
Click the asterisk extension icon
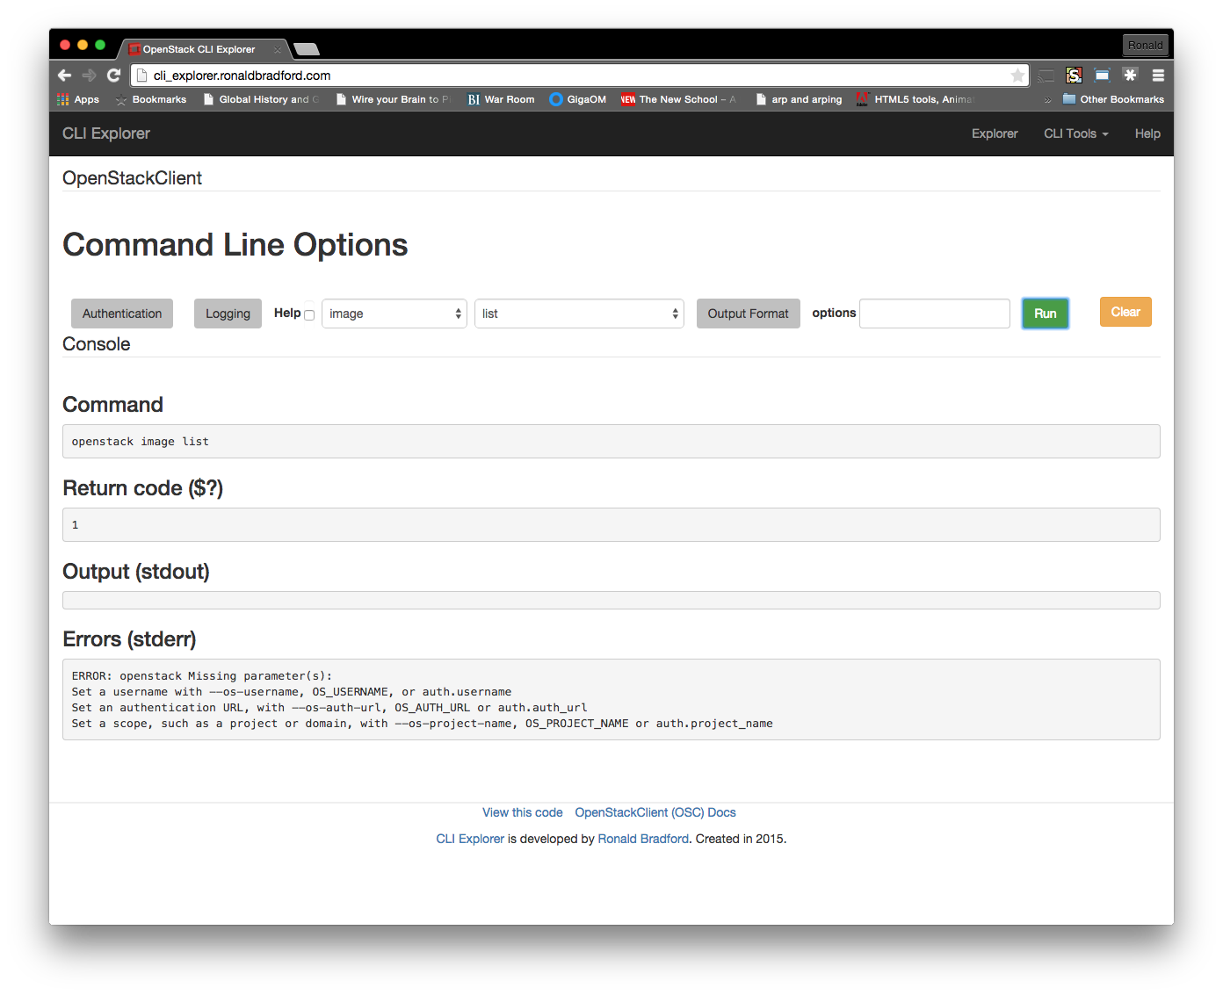(x=1130, y=76)
